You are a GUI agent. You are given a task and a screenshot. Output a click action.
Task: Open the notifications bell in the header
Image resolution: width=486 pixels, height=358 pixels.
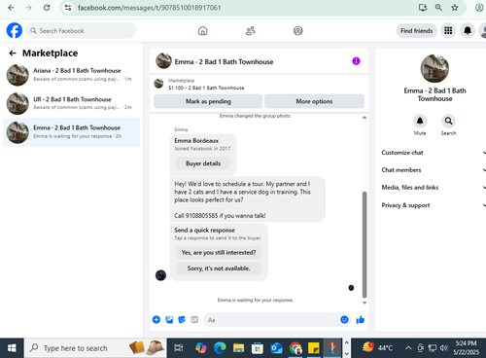click(468, 30)
